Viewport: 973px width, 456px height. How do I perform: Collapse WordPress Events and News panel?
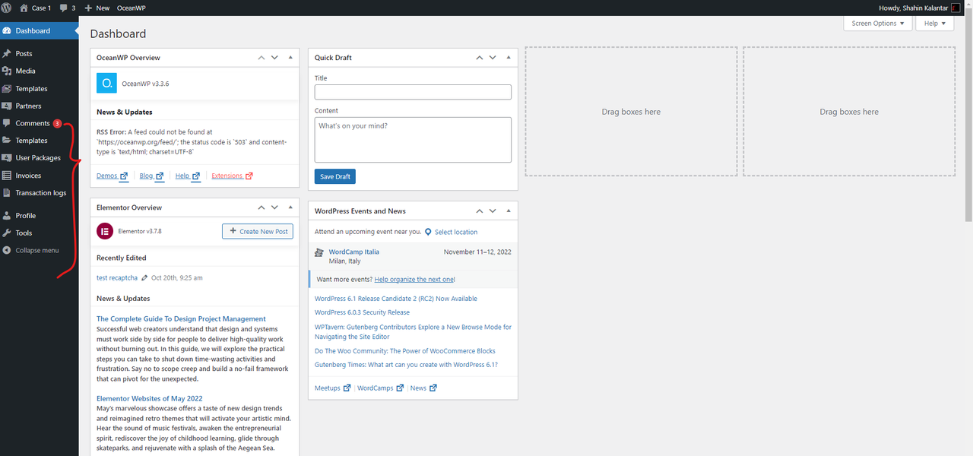pyautogui.click(x=509, y=211)
